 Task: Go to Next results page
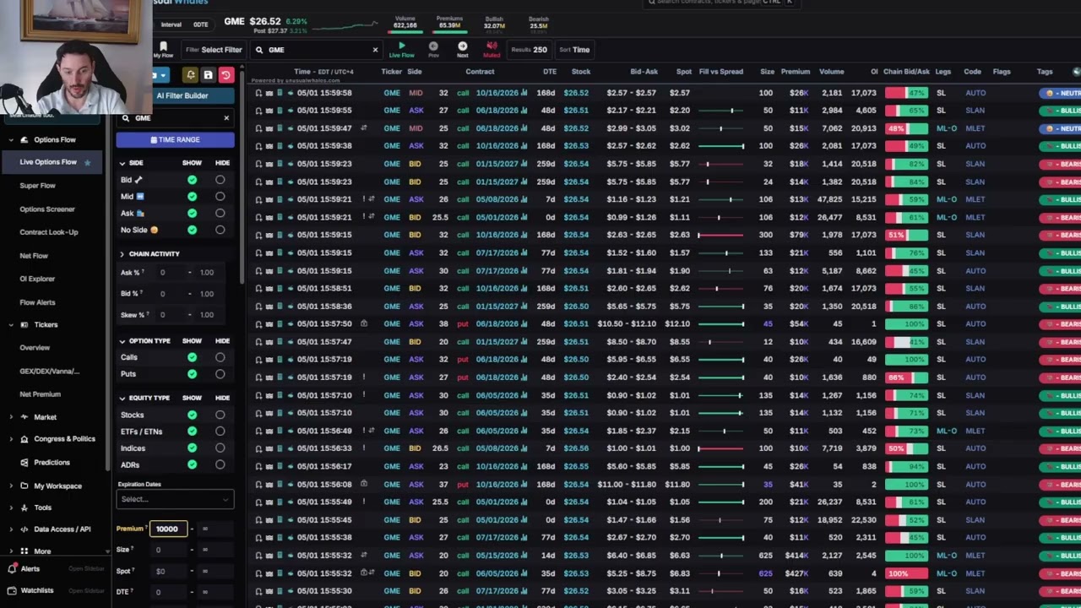pyautogui.click(x=462, y=46)
